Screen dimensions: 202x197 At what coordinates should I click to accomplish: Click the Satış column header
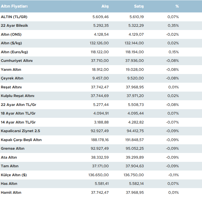click(139, 6)
